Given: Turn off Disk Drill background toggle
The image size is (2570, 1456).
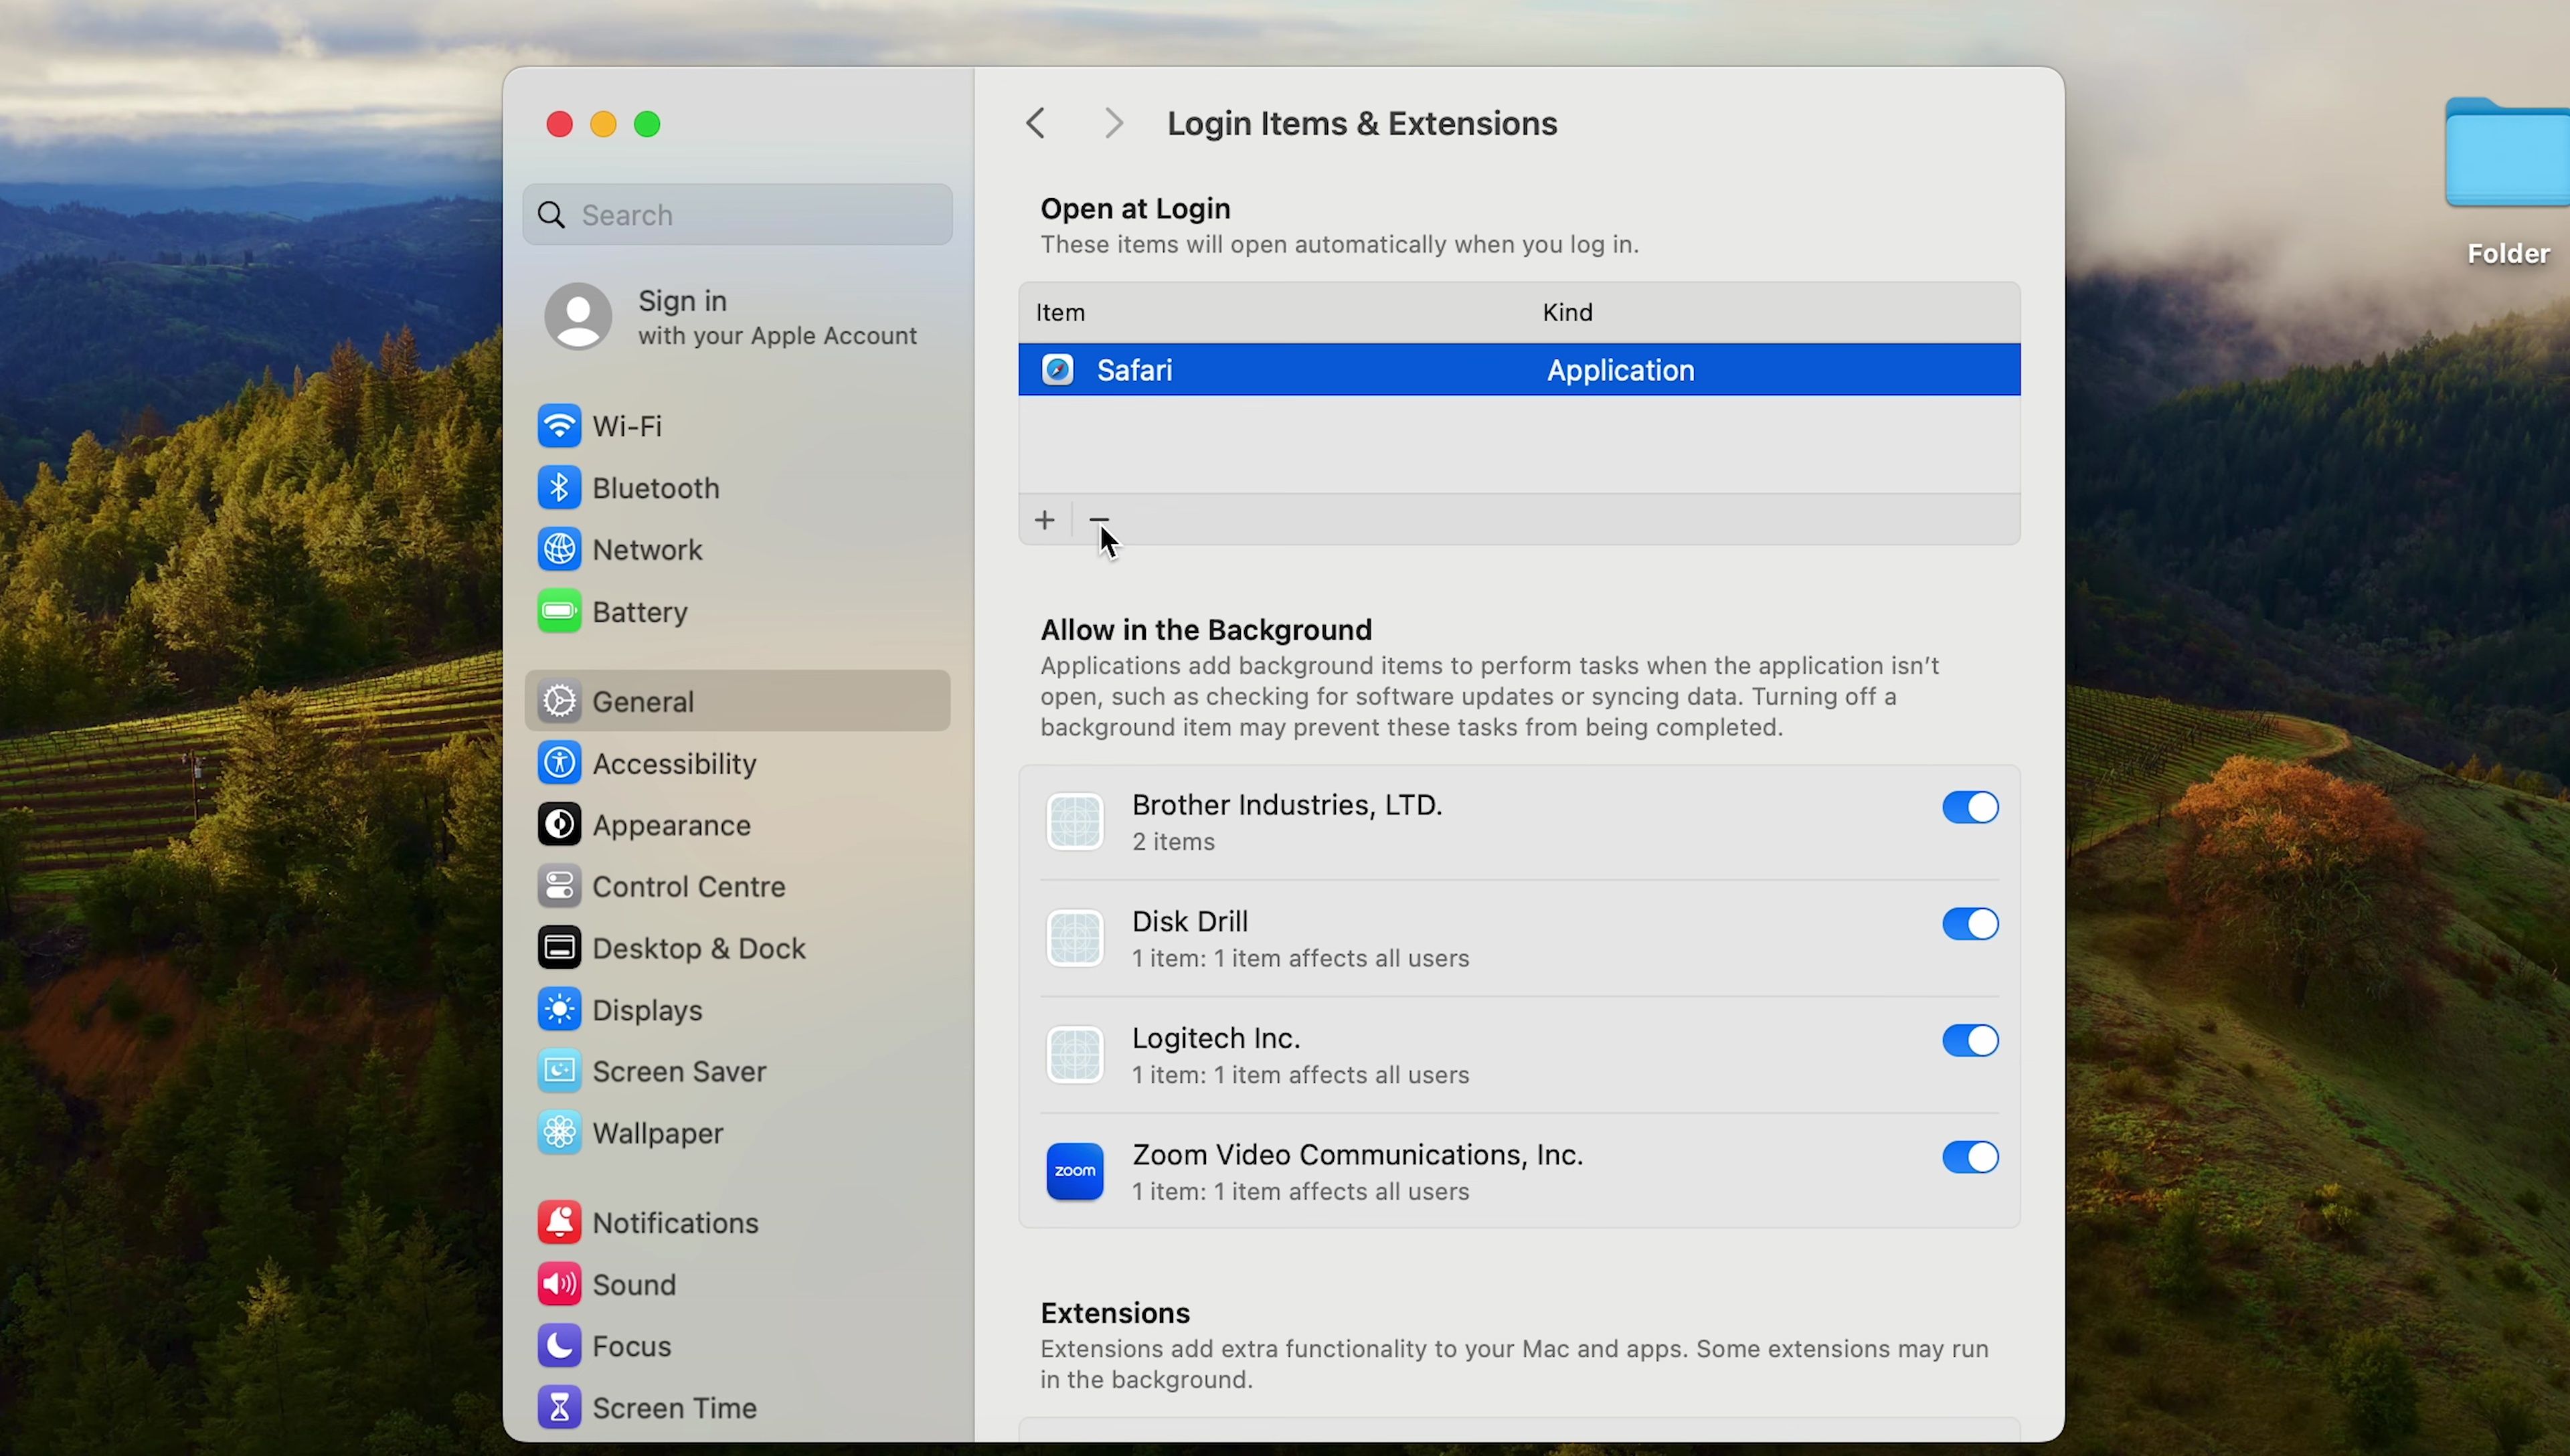Looking at the screenshot, I should click(x=1970, y=923).
